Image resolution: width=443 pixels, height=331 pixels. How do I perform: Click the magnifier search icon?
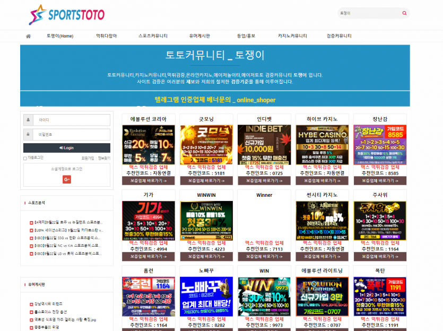404,13
